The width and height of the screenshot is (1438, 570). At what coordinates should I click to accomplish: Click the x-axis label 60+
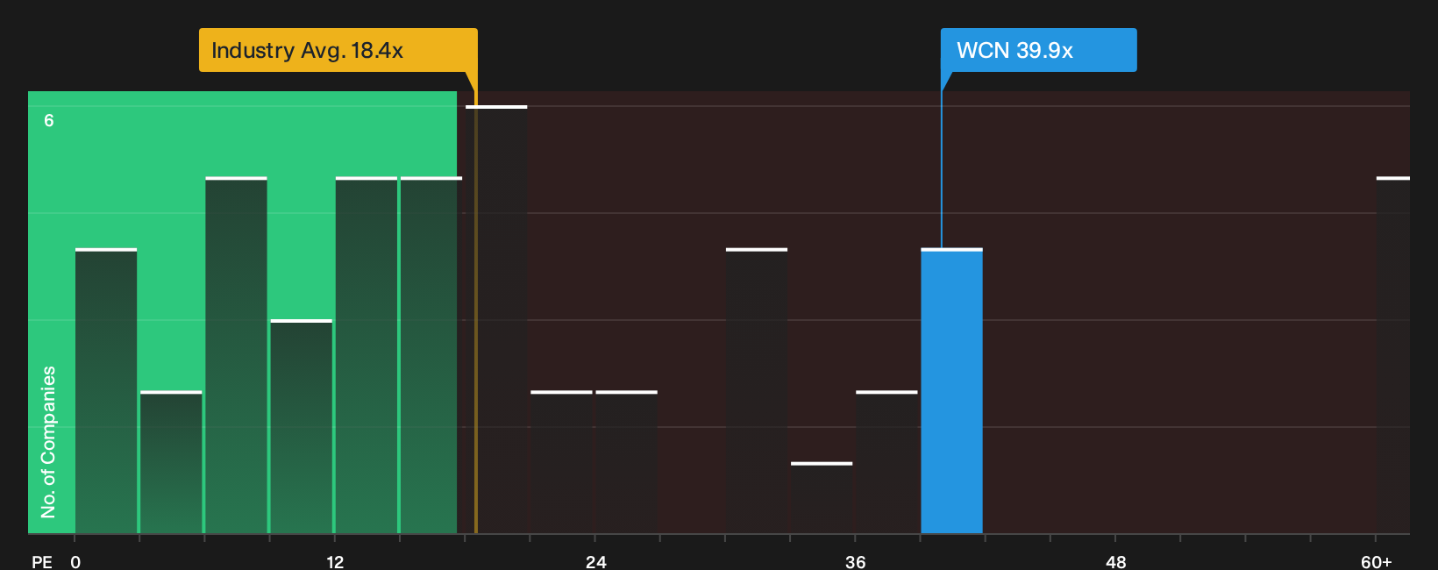pyautogui.click(x=1376, y=561)
